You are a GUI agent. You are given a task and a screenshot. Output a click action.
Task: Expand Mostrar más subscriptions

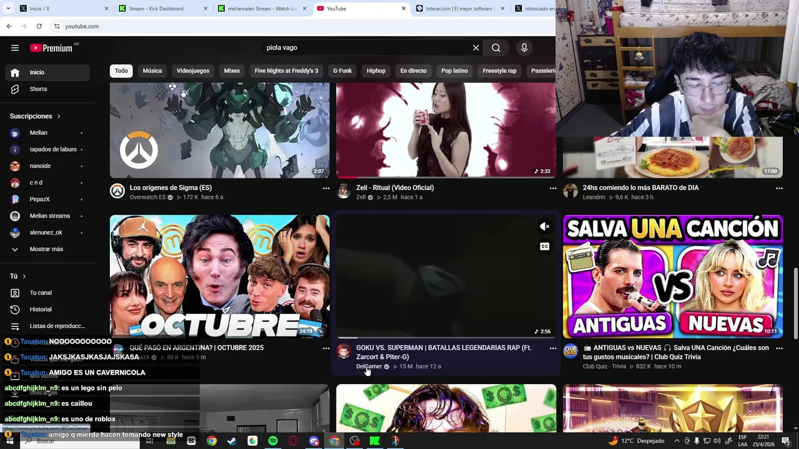click(47, 249)
